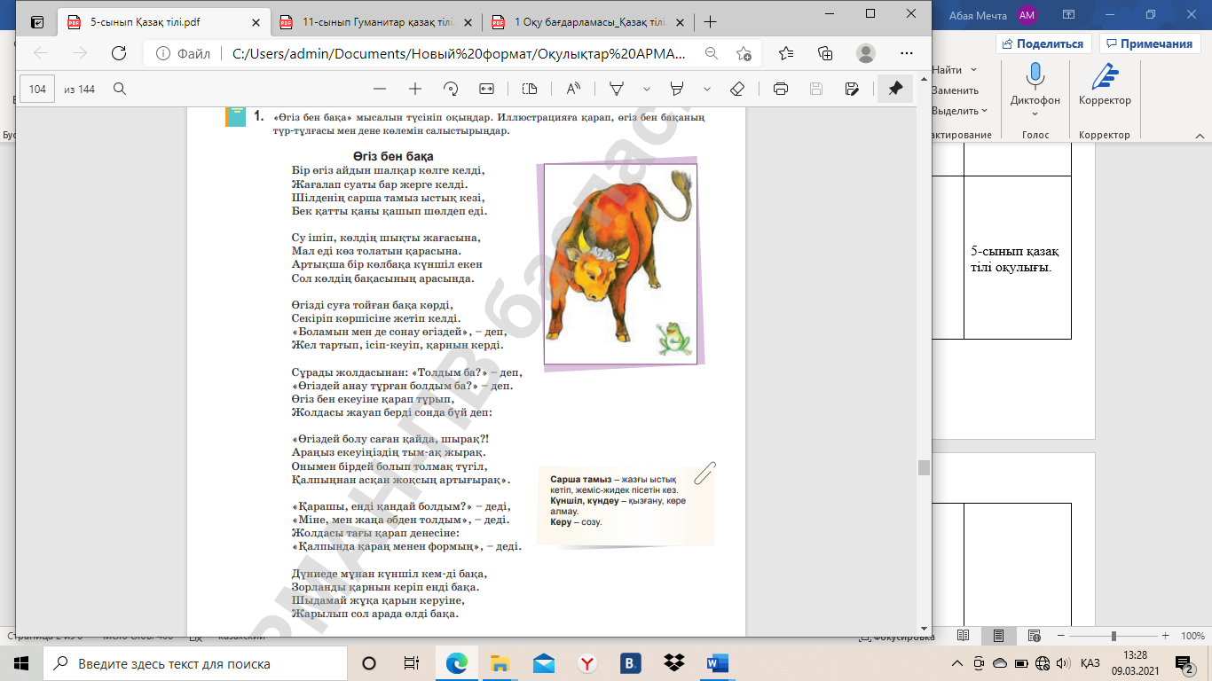Open the Абая Мечта account in Word
The width and height of the screenshot is (1212, 681).
tap(993, 14)
